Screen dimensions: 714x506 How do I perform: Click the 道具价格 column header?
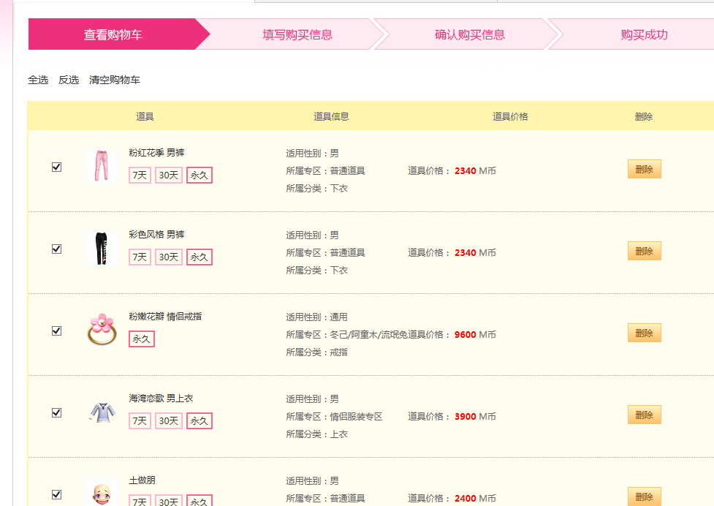click(x=510, y=116)
